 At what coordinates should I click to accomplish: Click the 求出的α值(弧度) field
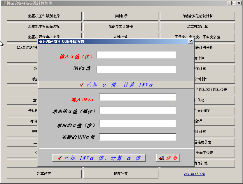coord(137,110)
